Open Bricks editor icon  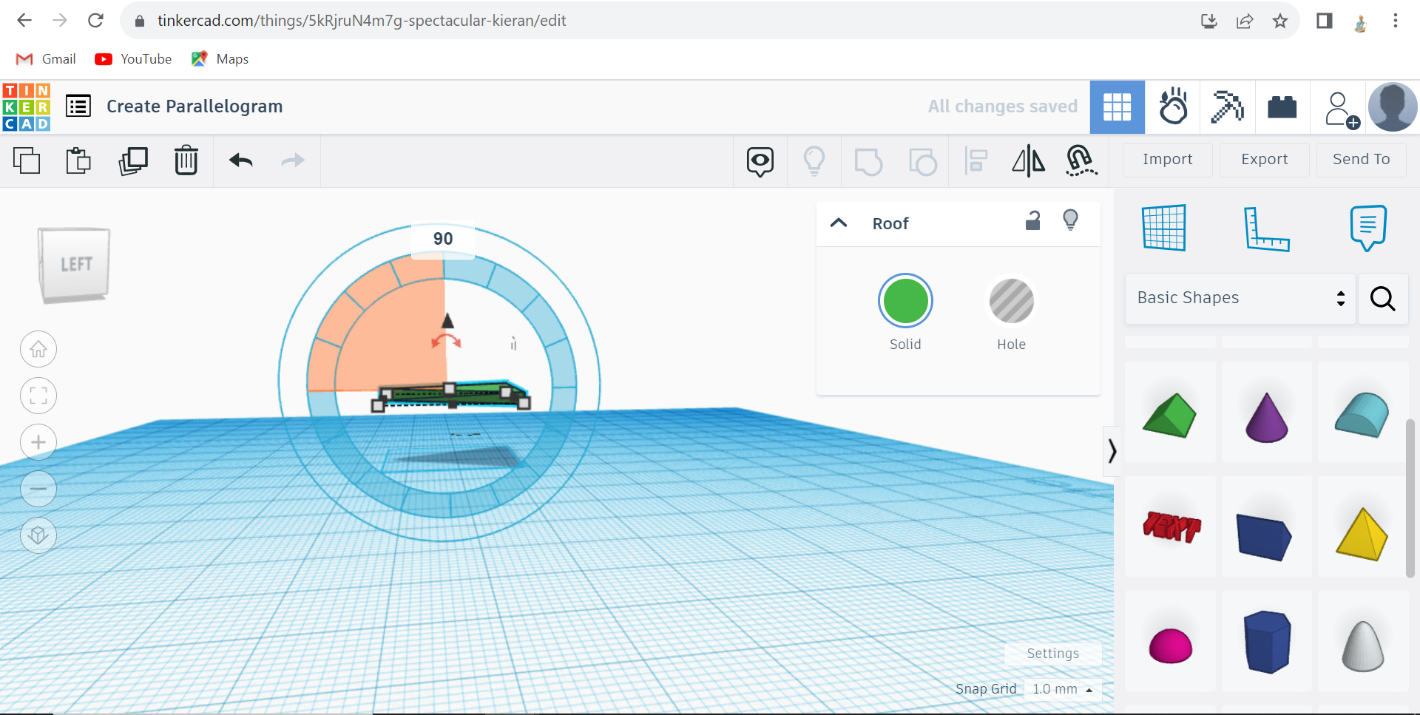pos(1282,107)
